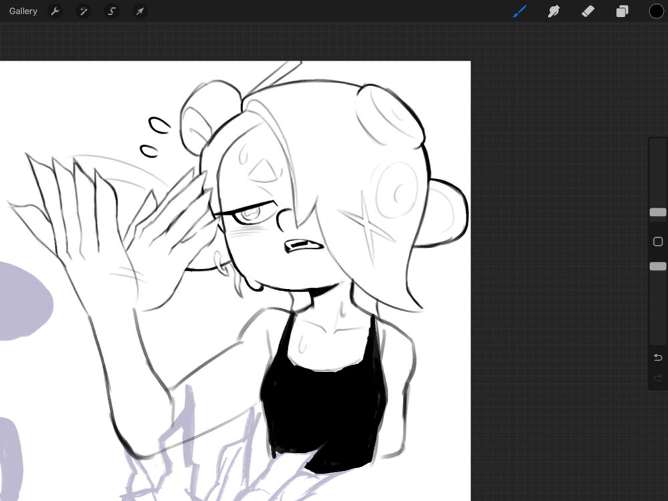Redo the last undone stroke

pos(658,378)
